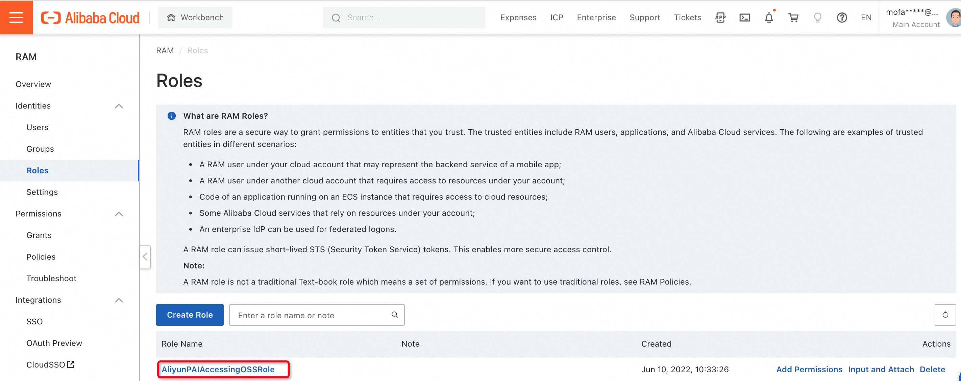Delete the AliyunPAIAccessingOSSRole role
The width and height of the screenshot is (961, 381).
coord(932,370)
